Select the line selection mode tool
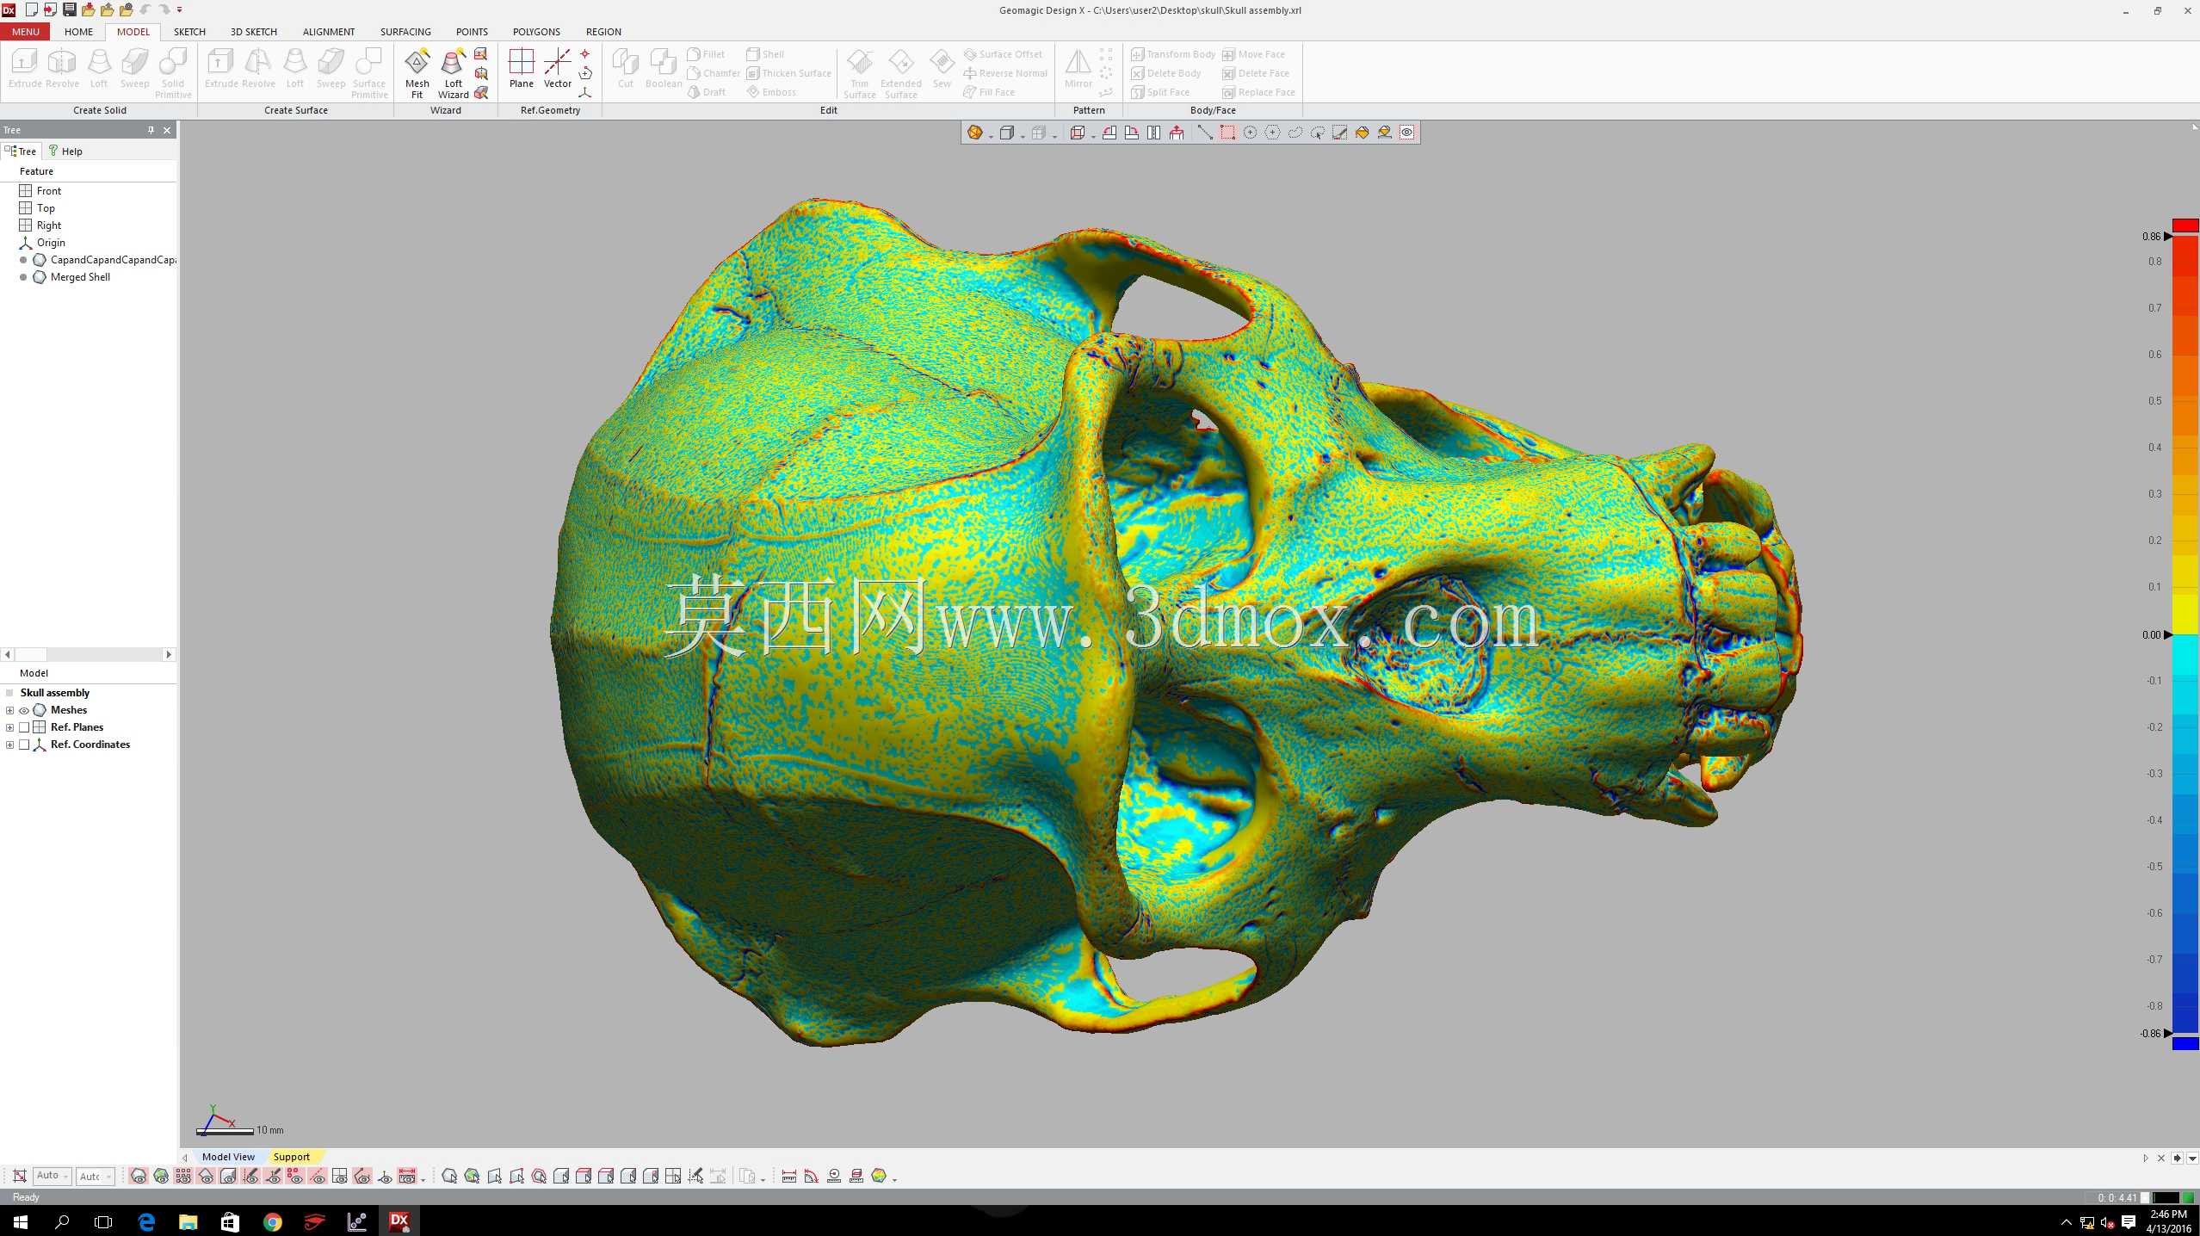Viewport: 2200px width, 1236px height. [x=1204, y=133]
